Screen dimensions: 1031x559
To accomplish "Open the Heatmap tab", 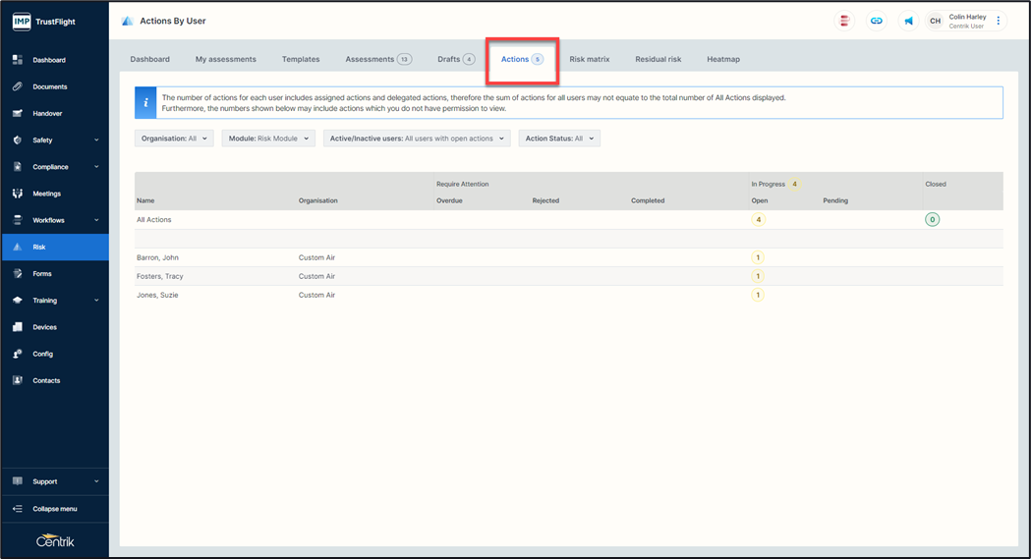I will click(x=723, y=59).
